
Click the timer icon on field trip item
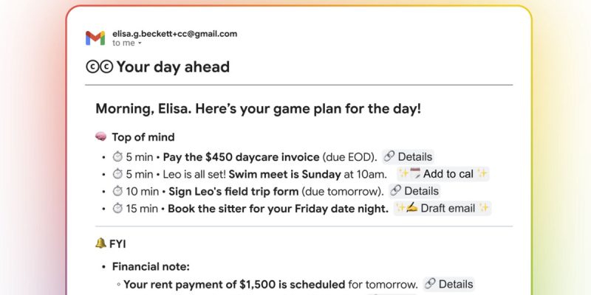pyautogui.click(x=117, y=191)
